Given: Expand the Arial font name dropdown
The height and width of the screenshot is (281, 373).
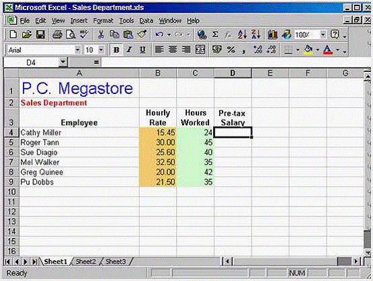Looking at the screenshot, I should point(77,50).
